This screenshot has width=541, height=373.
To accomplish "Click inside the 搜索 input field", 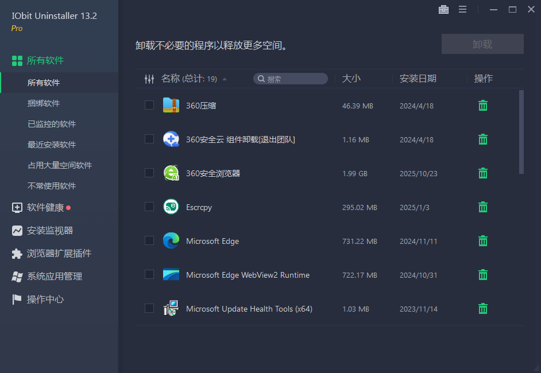I will 291,79.
